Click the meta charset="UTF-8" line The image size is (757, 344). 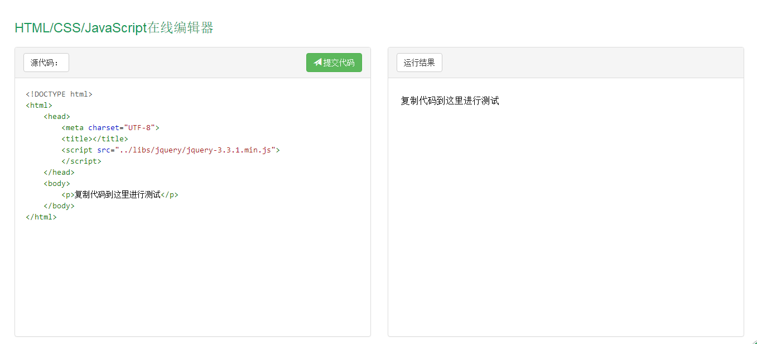point(110,127)
